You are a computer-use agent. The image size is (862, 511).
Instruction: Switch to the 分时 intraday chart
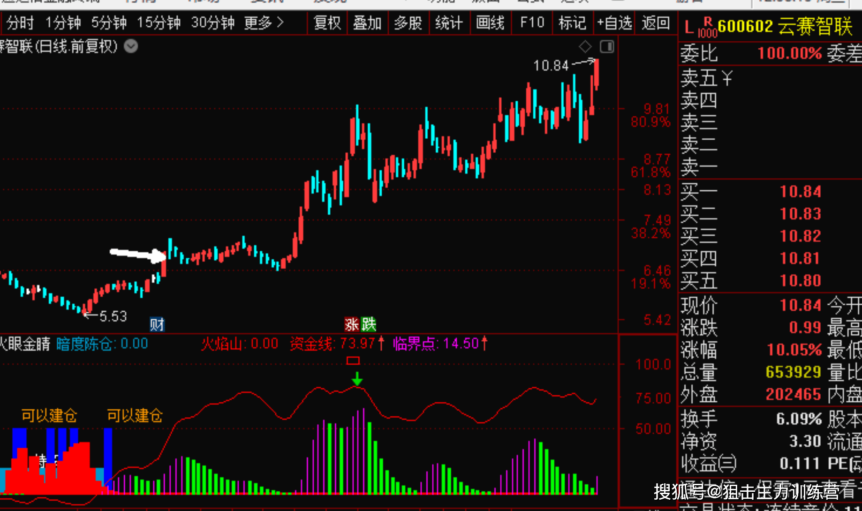(20, 23)
